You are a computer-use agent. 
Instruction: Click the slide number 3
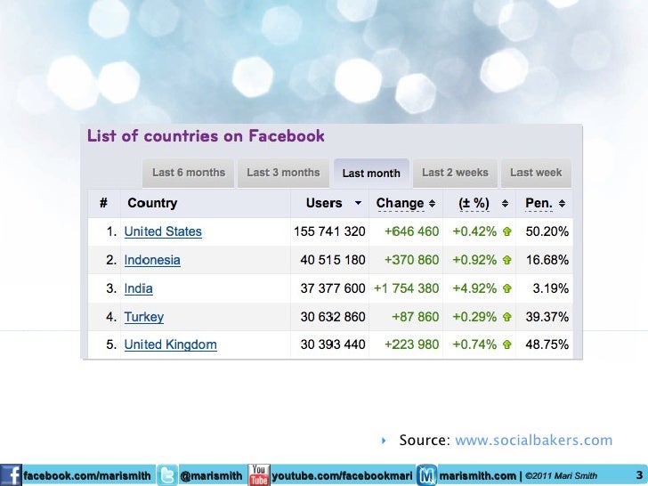[x=639, y=475]
